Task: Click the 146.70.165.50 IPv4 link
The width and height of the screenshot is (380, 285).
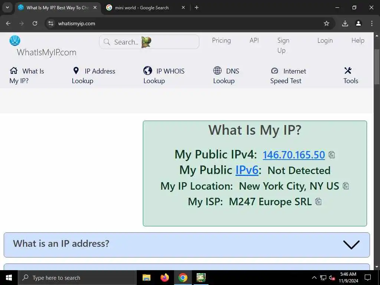Action: click(x=294, y=155)
